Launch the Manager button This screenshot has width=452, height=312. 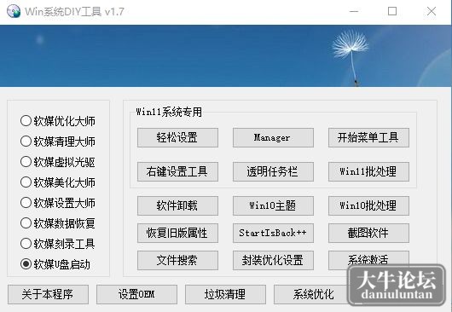pos(273,138)
